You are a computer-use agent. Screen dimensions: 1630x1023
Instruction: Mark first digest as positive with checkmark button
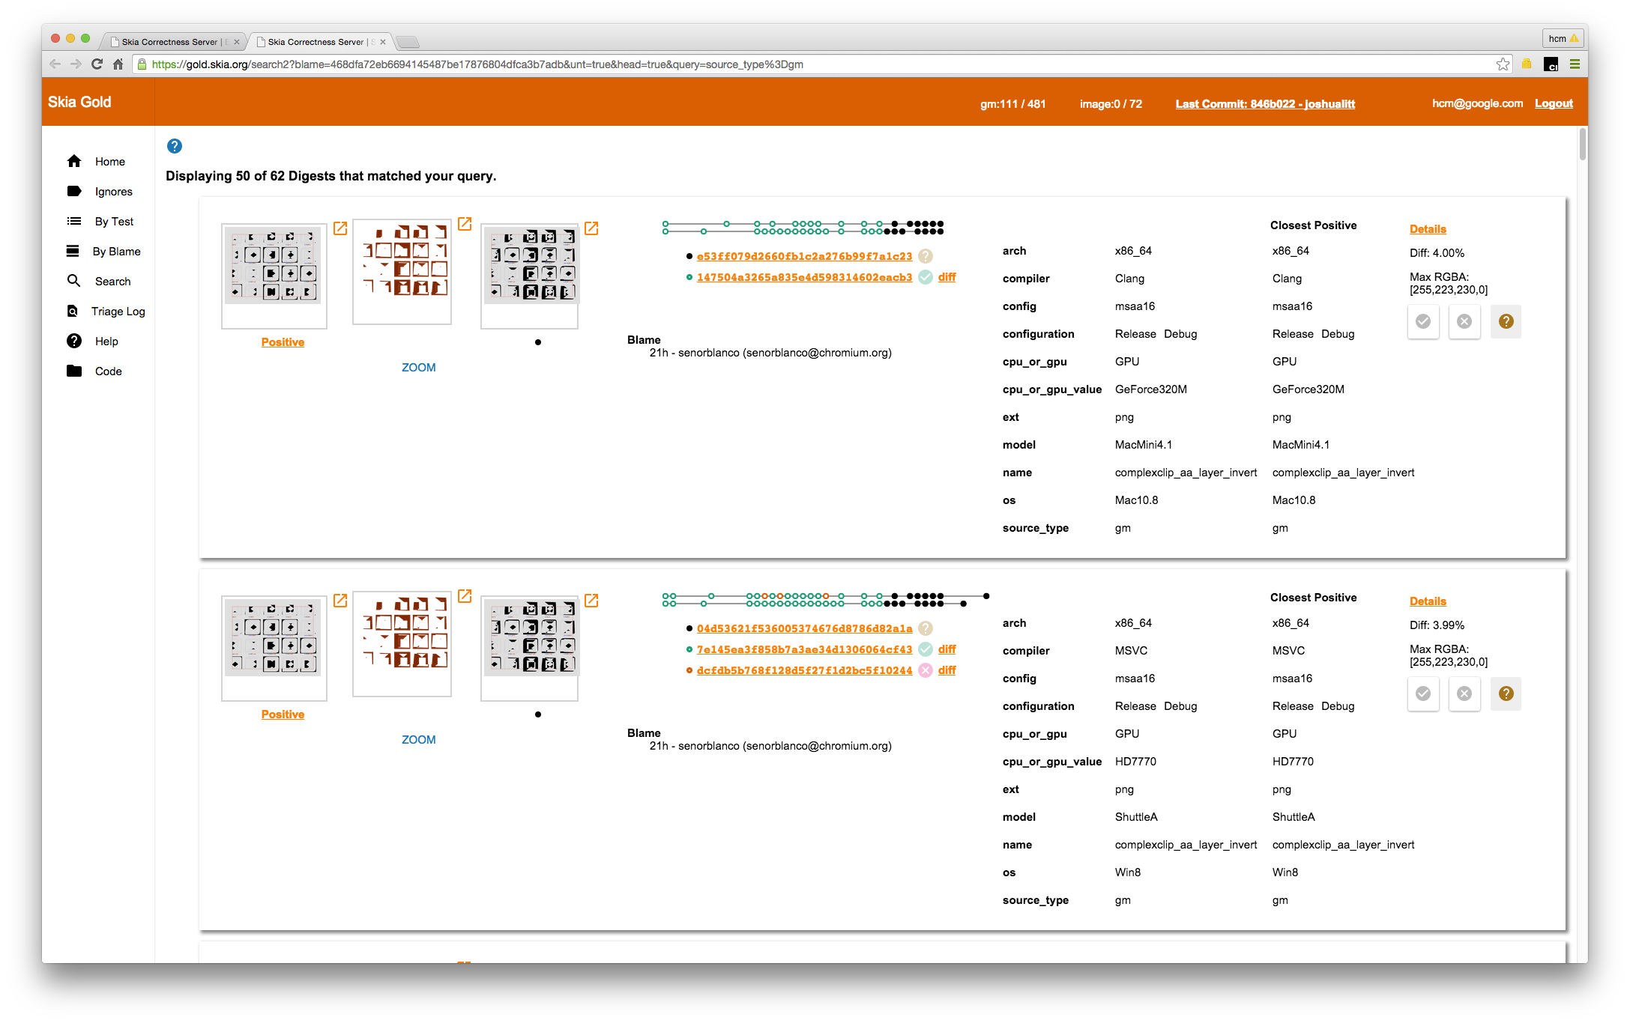(1423, 322)
